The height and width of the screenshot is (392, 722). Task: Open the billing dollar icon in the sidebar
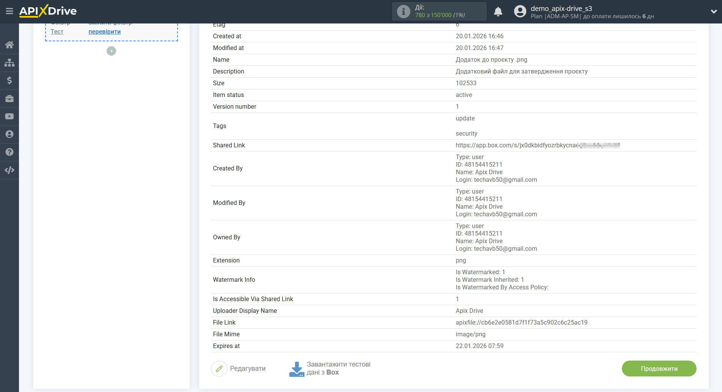pyautogui.click(x=9, y=80)
